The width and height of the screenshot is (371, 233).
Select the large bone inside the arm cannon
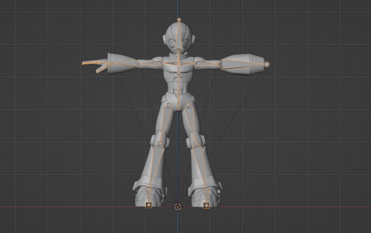coord(242,64)
